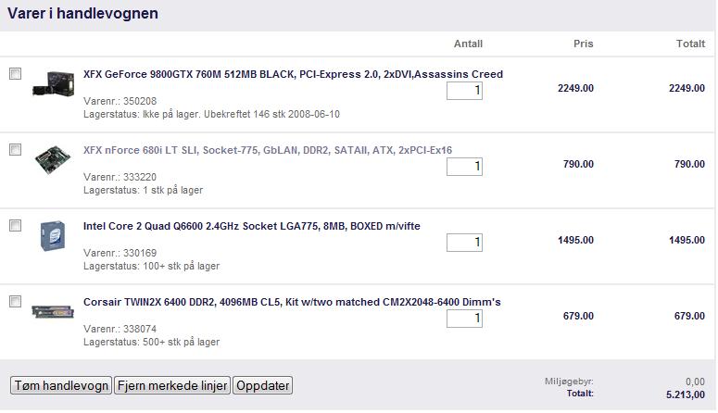Click the Tøm handlevogn button
This screenshot has height=413, width=718.
coord(61,385)
